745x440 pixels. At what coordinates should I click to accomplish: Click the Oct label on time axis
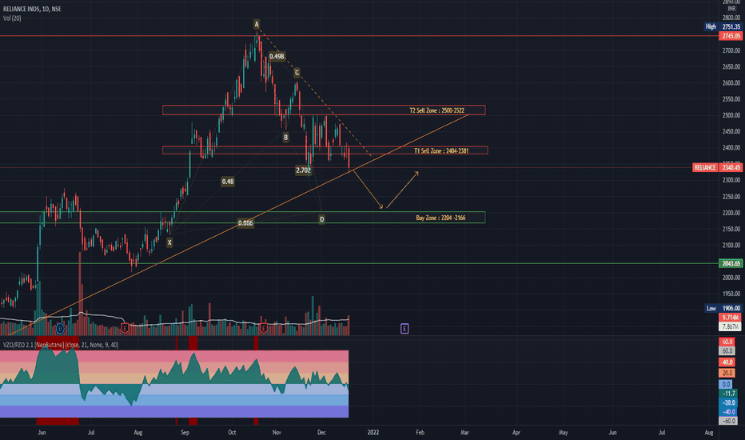[232, 432]
